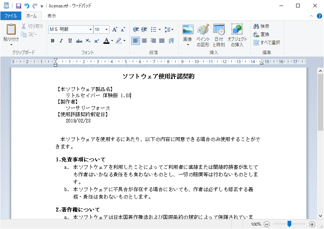
Task: Align text to the left
Action: [x=135, y=41]
